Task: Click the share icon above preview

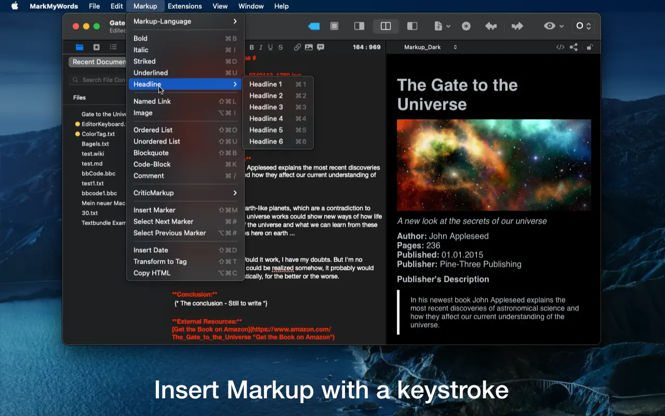Action: point(574,47)
